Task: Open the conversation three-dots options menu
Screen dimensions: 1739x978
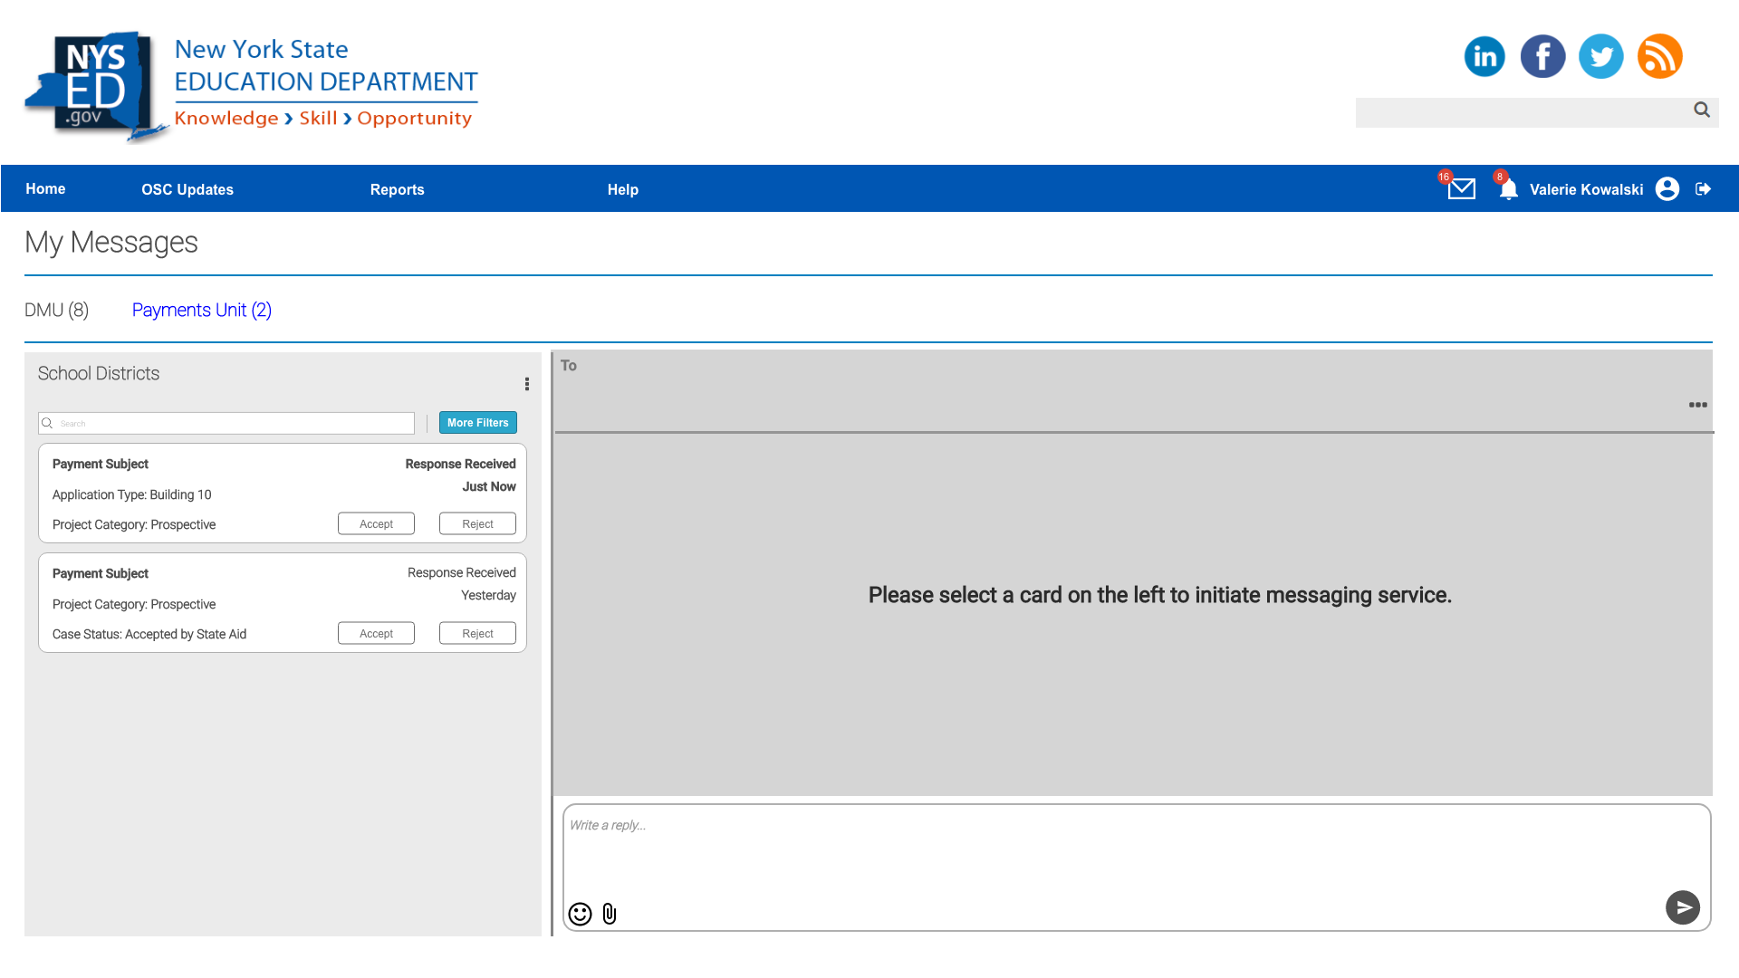Action: (1697, 405)
